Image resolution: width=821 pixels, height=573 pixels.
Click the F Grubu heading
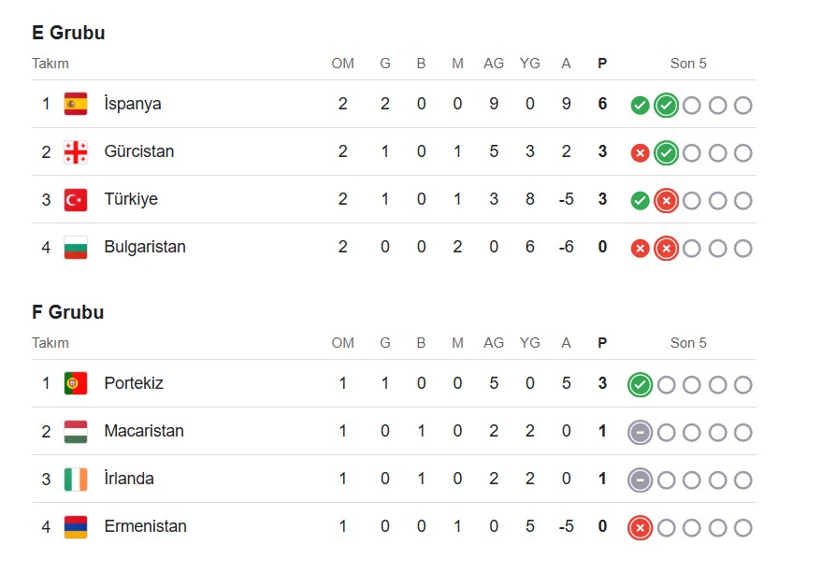pyautogui.click(x=68, y=312)
